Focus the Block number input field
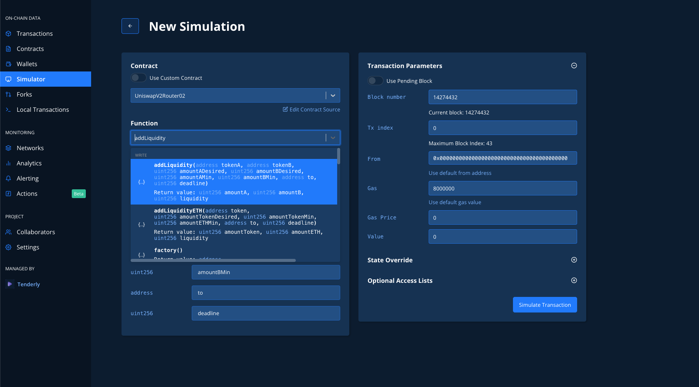 click(x=503, y=97)
